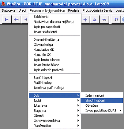Choose Izdelava plač. naloga
This screenshot has height=129, width=124.
(55, 88)
